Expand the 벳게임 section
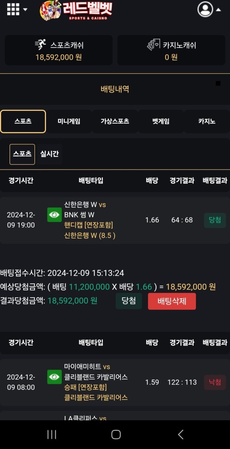230x449 pixels. 161,121
